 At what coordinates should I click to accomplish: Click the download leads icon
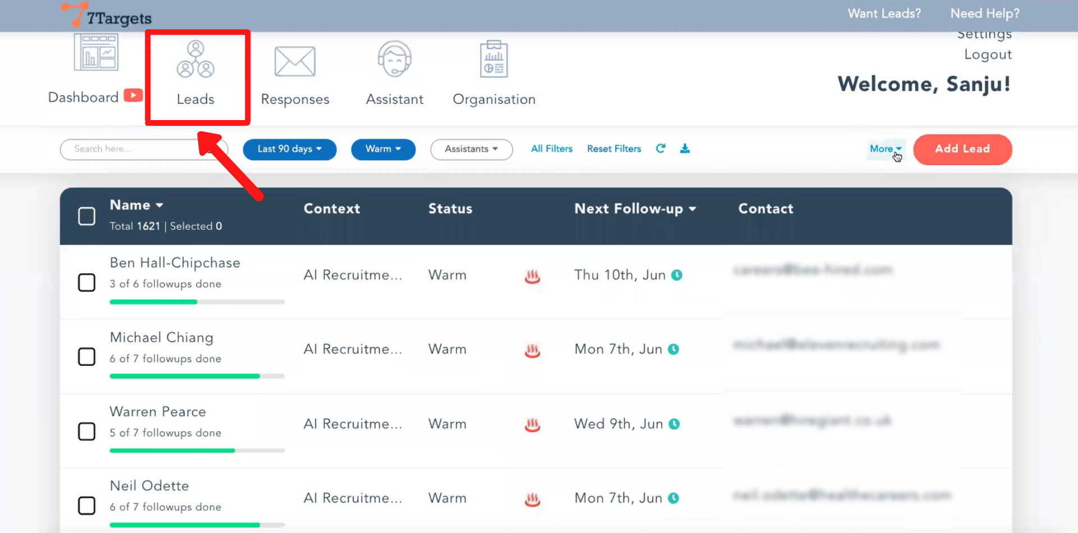pos(685,149)
